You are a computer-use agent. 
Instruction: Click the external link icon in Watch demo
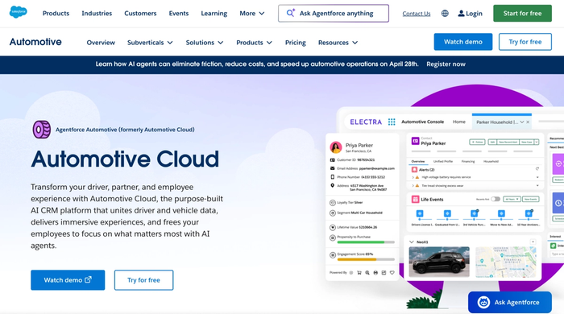(x=88, y=279)
